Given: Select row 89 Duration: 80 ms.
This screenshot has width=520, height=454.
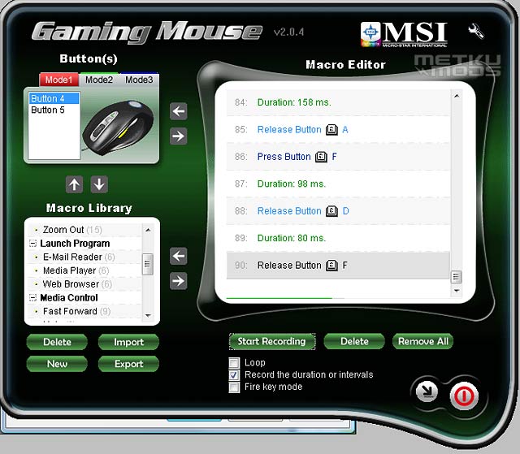Looking at the screenshot, I should [338, 238].
